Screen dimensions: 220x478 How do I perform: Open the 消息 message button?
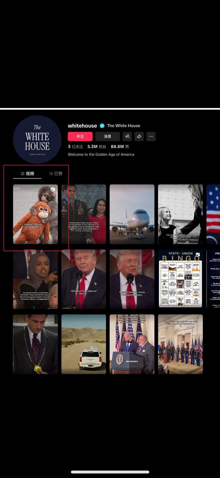tap(108, 136)
